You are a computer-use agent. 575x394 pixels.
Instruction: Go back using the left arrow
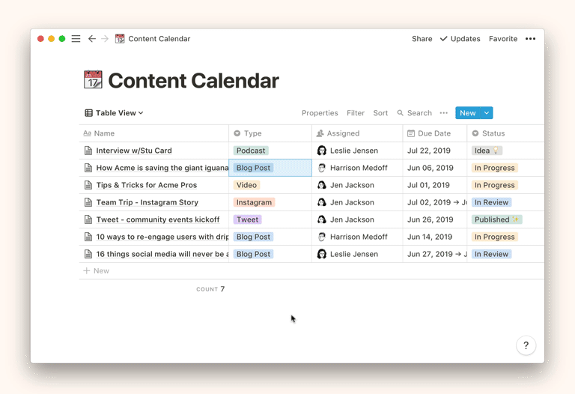(91, 39)
